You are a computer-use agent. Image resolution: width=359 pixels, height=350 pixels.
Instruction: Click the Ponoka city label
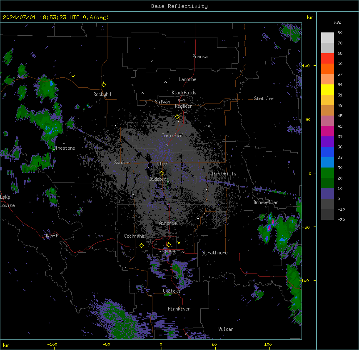point(200,57)
